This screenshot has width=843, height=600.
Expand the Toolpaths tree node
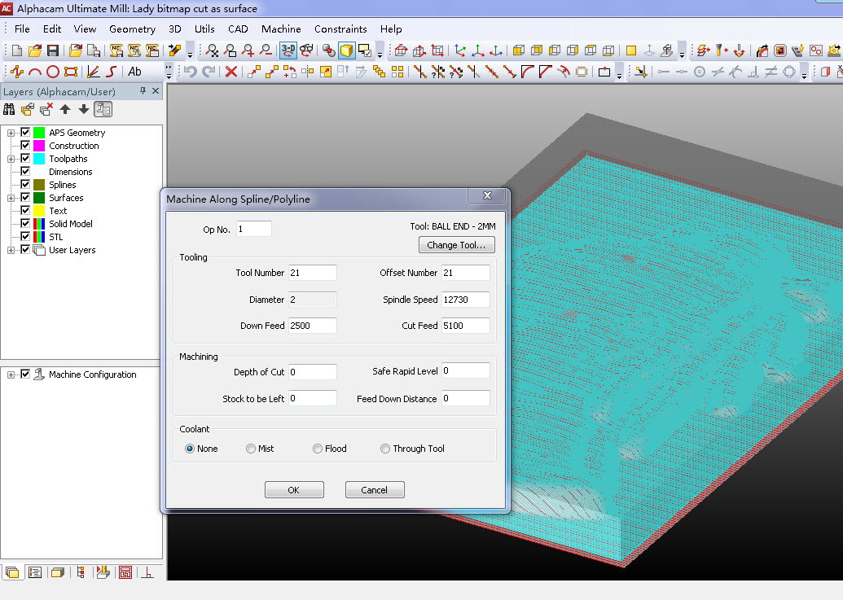pyautogui.click(x=11, y=159)
